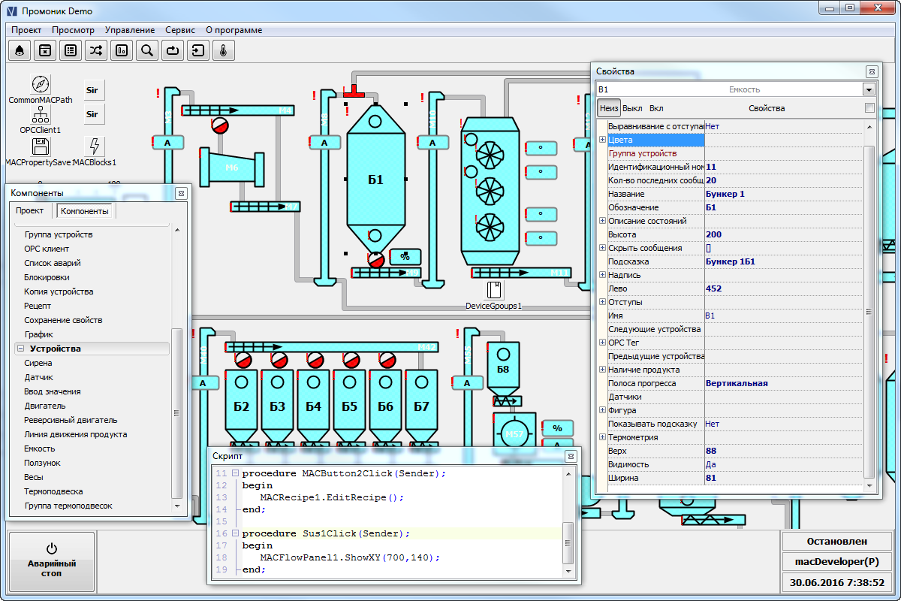Select the MACBlocks1 lightning component
This screenshot has height=601, width=901.
click(95, 146)
